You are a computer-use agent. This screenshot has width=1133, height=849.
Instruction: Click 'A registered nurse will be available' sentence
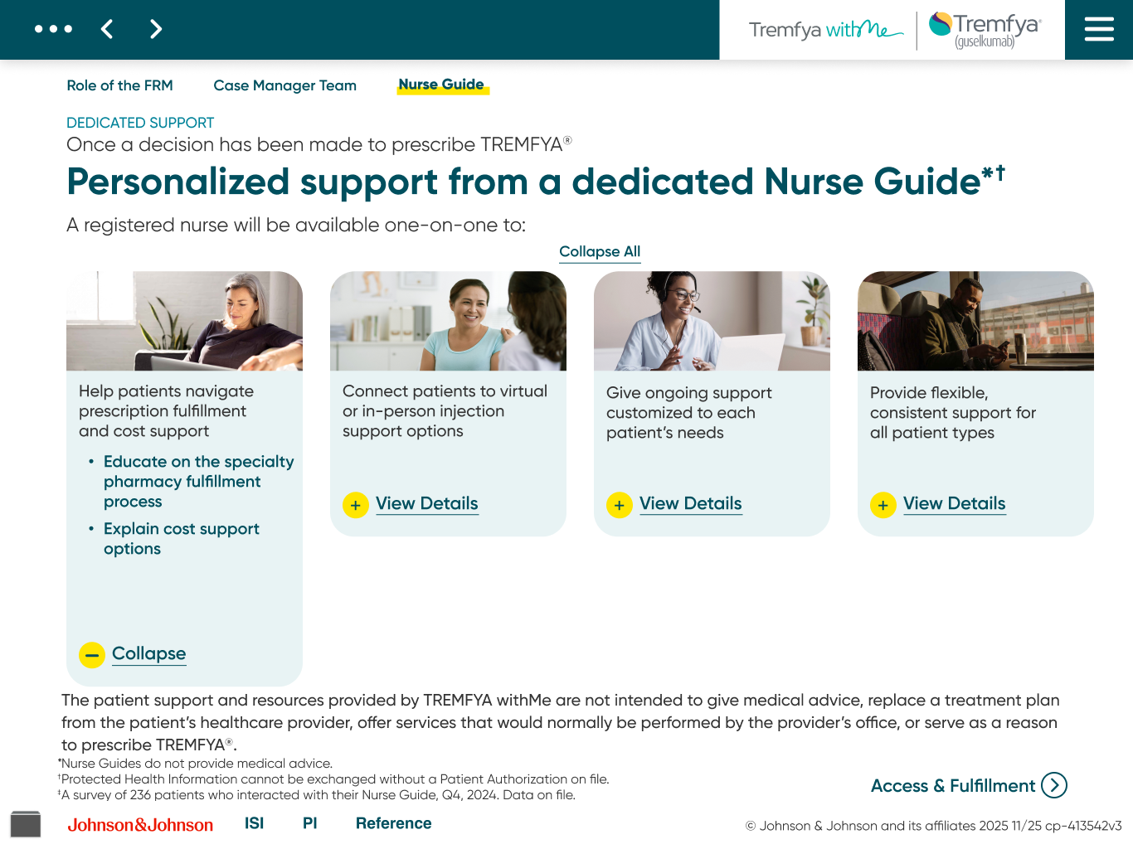tap(296, 226)
